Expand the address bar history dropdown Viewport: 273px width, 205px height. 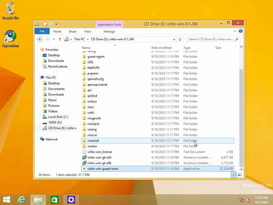pos(174,40)
